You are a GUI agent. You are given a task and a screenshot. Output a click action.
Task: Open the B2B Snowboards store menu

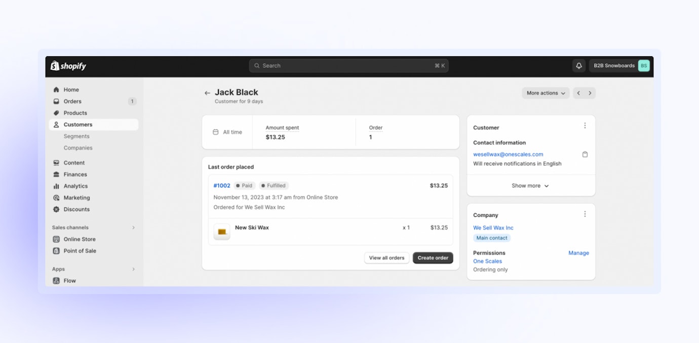point(619,65)
